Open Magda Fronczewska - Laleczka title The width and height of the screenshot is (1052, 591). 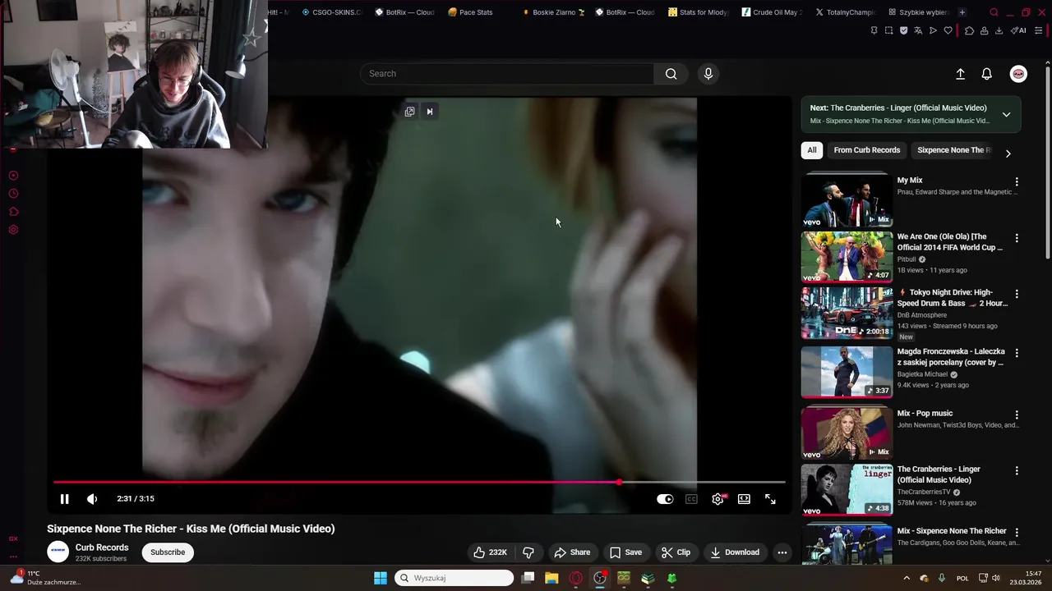click(951, 357)
